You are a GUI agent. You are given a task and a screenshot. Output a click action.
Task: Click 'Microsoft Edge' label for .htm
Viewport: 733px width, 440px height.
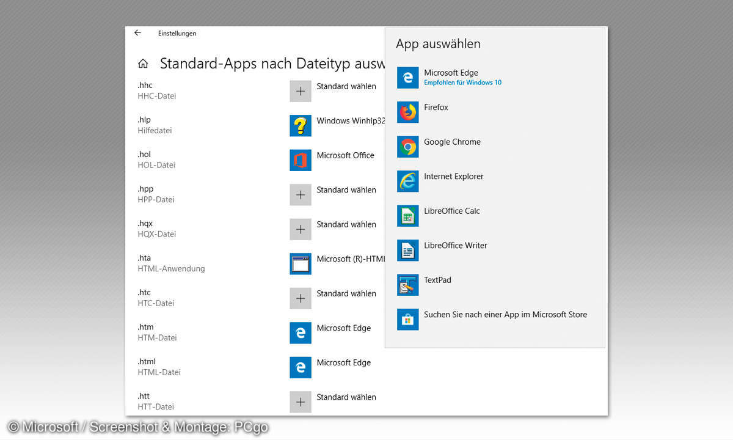[x=343, y=328]
